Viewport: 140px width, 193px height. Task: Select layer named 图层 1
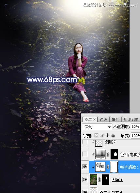(117, 180)
